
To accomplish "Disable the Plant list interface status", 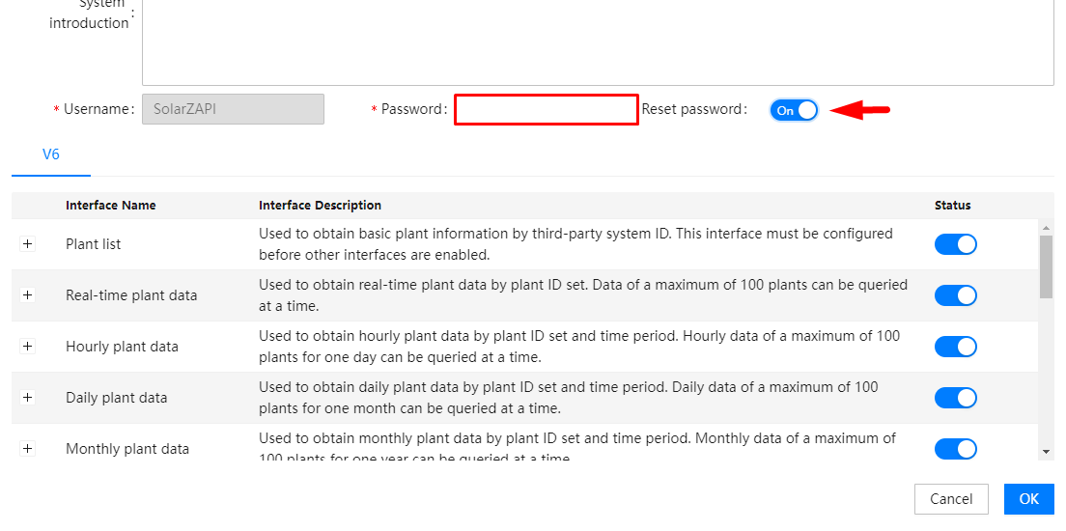I will pyautogui.click(x=955, y=244).
